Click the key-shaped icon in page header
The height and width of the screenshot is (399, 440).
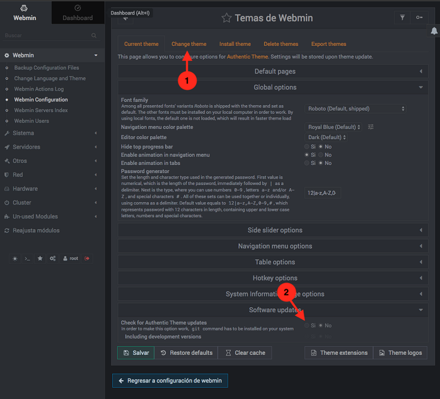click(x=419, y=18)
